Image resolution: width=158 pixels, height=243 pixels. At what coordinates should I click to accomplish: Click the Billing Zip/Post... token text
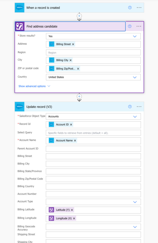[x=66, y=69]
